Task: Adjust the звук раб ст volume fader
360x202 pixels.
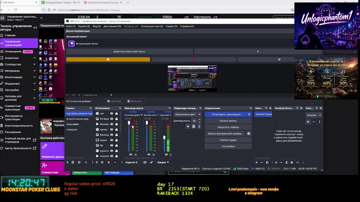Action: coord(164,138)
